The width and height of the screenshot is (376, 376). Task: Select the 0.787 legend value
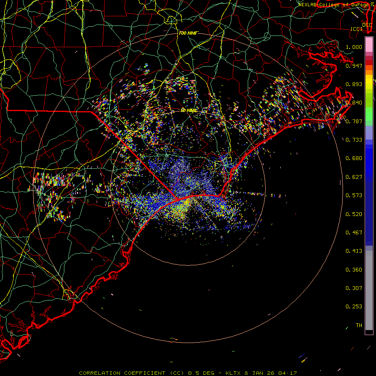tap(354, 121)
